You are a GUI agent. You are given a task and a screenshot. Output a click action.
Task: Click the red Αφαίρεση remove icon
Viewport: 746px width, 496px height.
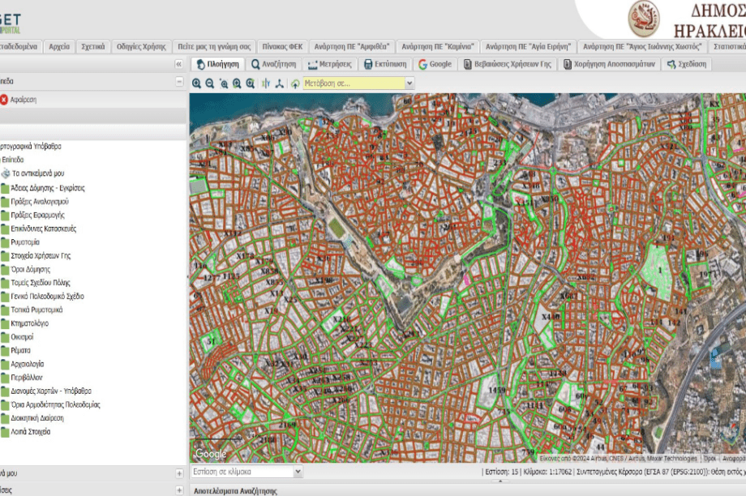point(4,100)
